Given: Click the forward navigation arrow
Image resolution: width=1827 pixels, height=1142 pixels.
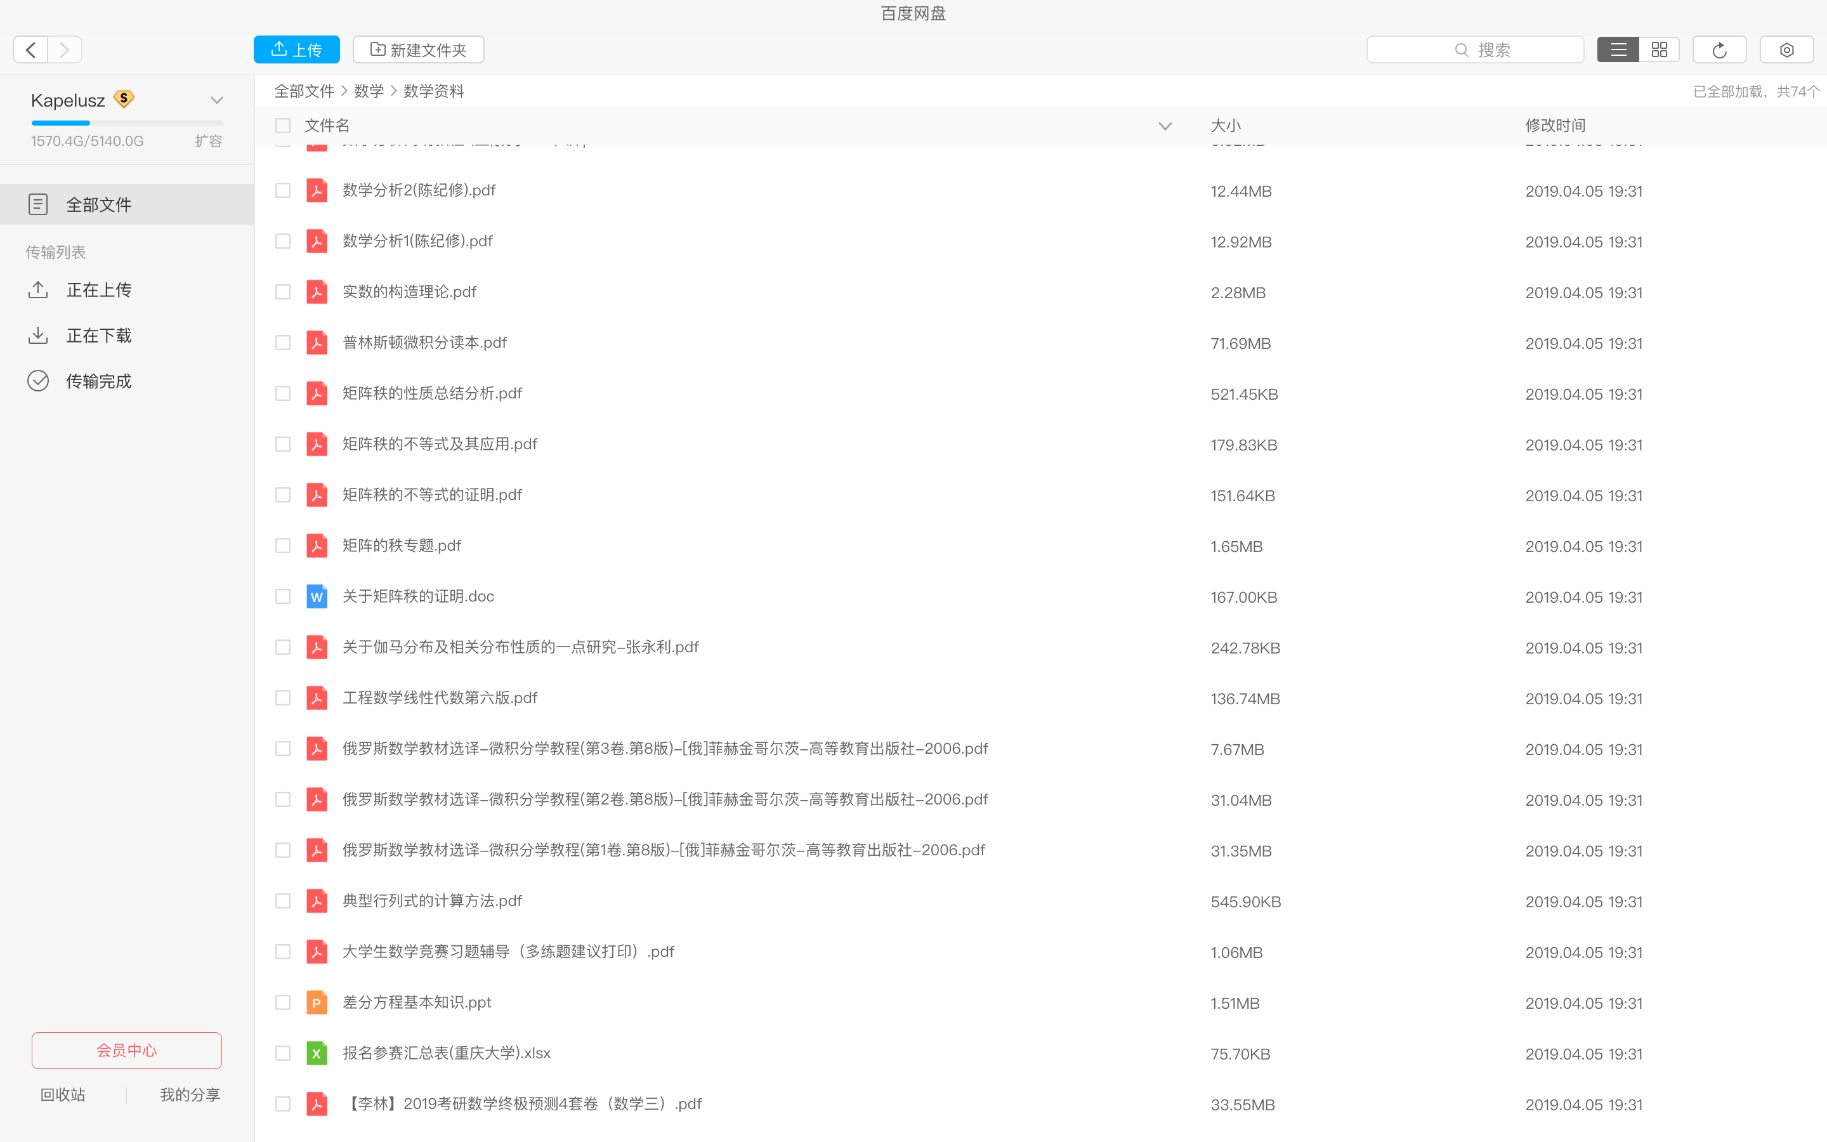Looking at the screenshot, I should click(65, 50).
